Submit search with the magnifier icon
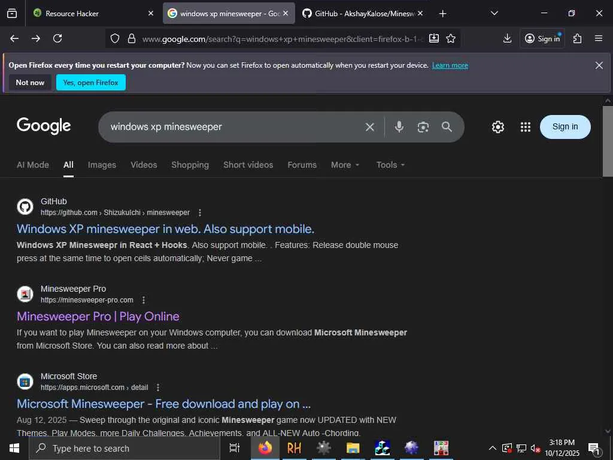This screenshot has height=460, width=613. pos(447,127)
